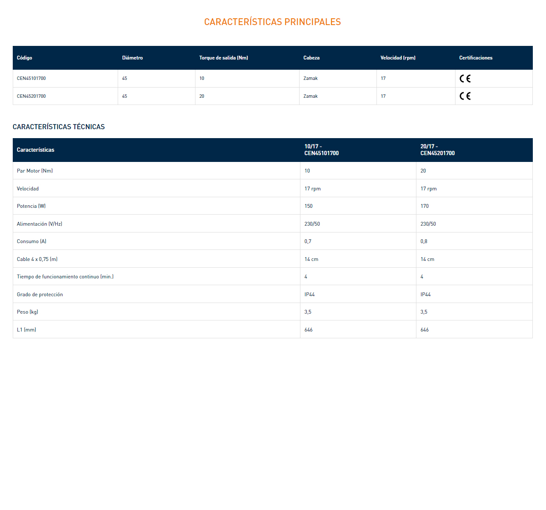
Task: Select the L1 (mm) row label
Action: point(26,330)
